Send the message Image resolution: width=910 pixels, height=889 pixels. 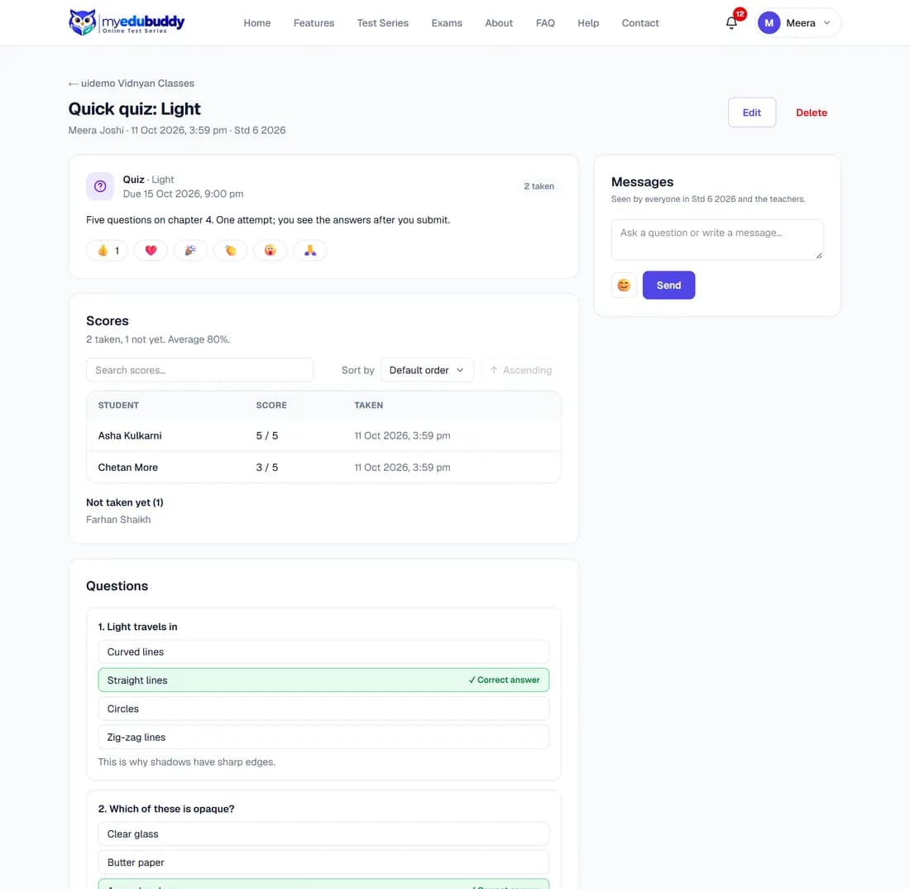(x=668, y=285)
